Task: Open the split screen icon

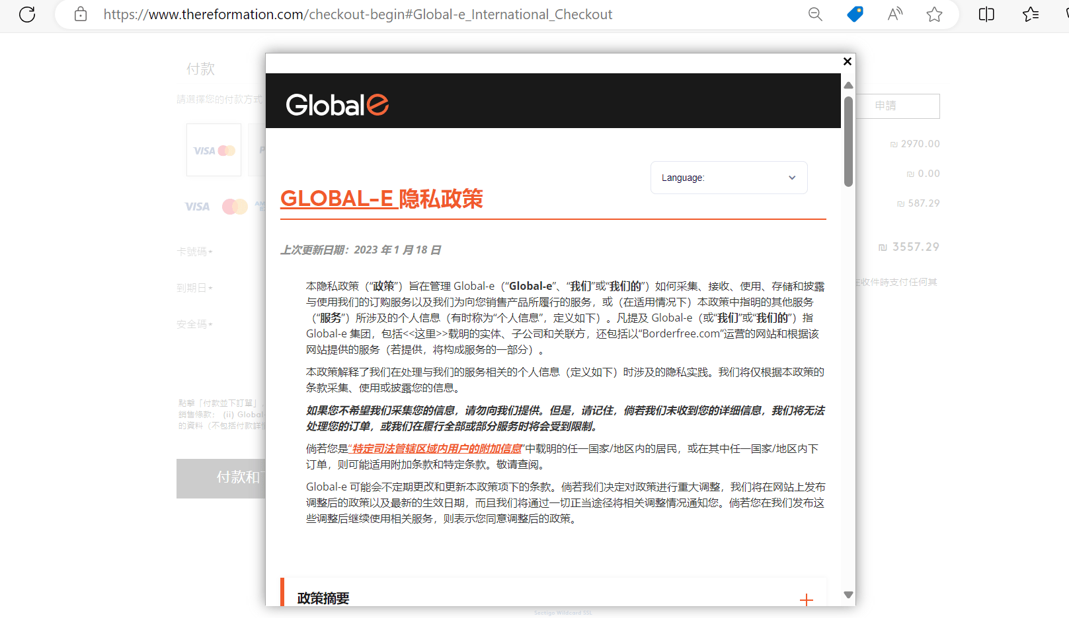Action: pyautogui.click(x=986, y=14)
